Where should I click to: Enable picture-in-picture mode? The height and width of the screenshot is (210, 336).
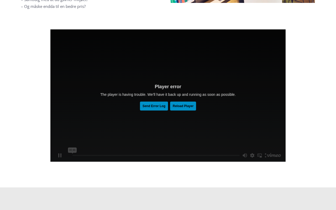tap(260, 155)
